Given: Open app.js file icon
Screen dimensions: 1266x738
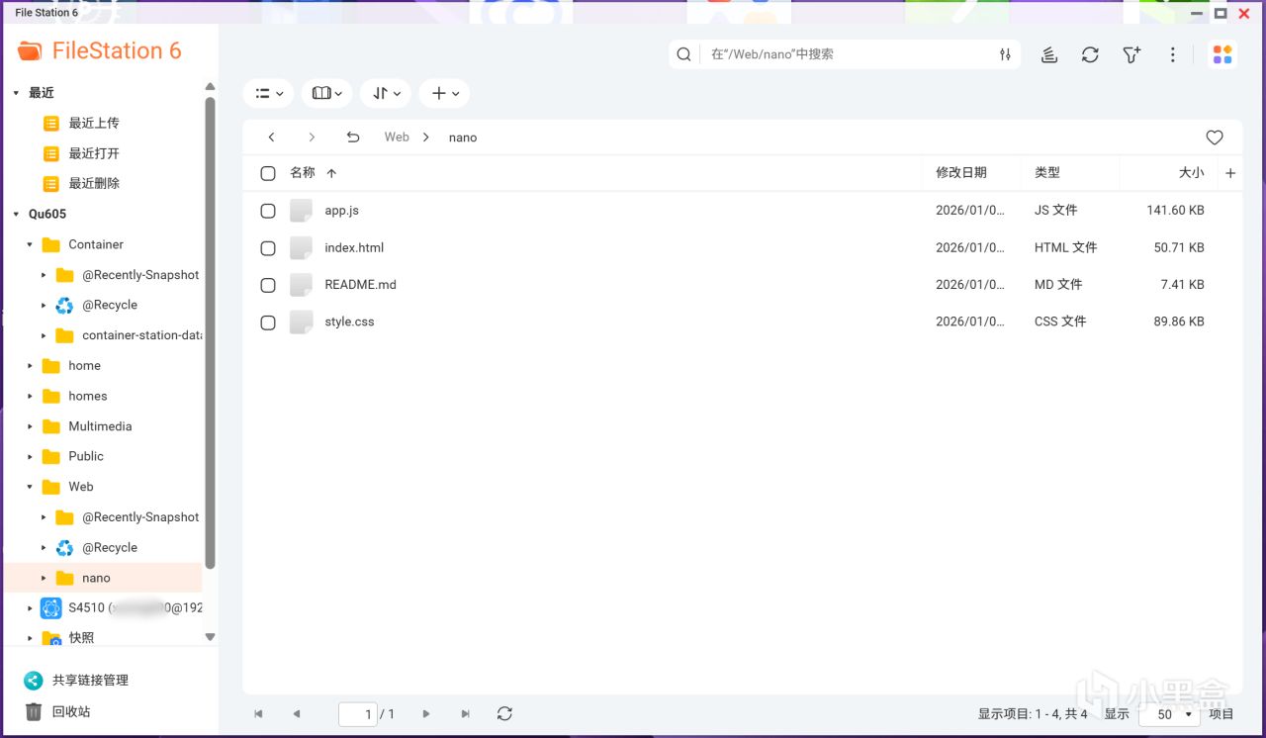Looking at the screenshot, I should tap(301, 211).
